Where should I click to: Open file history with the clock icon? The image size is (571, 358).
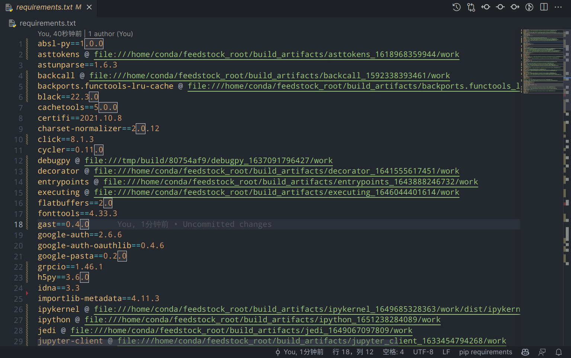coord(456,7)
